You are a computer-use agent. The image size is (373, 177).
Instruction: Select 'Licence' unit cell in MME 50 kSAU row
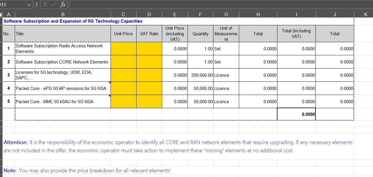pyautogui.click(x=226, y=101)
